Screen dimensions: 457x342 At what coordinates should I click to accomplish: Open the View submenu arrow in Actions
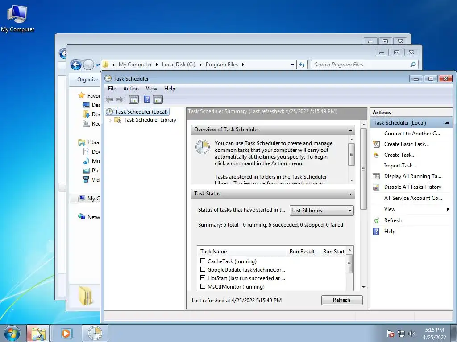(x=448, y=209)
